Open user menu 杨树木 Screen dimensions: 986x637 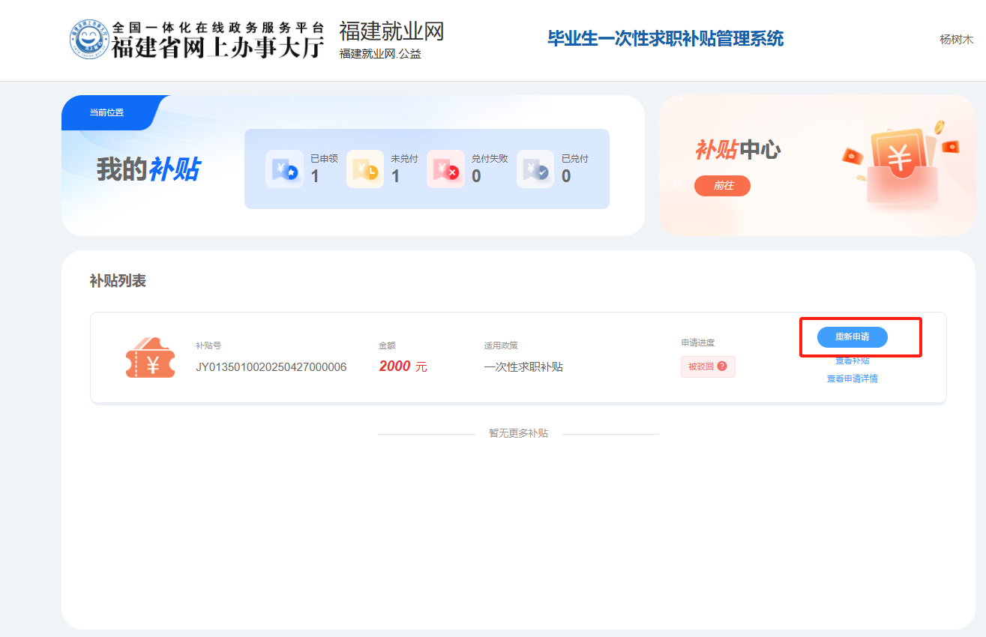pos(956,40)
